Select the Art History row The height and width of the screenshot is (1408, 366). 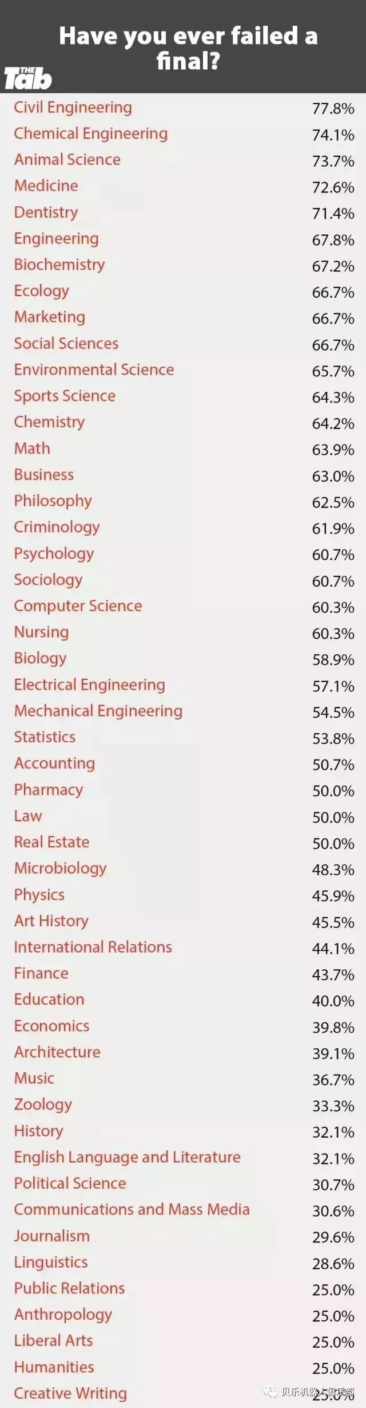click(183, 921)
